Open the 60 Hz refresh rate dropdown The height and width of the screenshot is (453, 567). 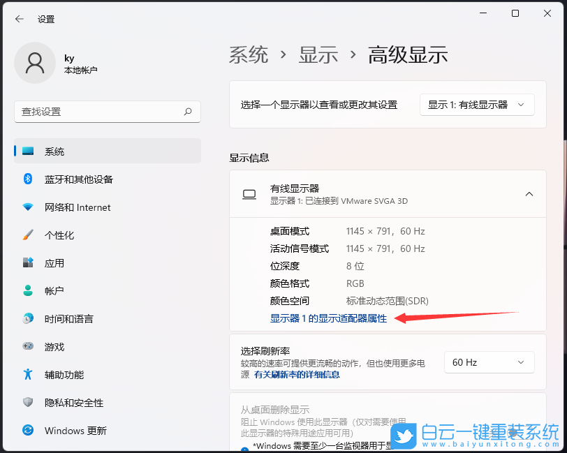[489, 362]
